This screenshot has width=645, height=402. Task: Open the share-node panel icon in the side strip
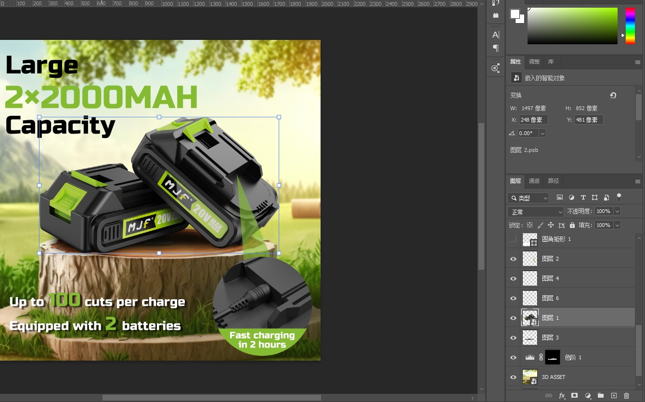(495, 68)
